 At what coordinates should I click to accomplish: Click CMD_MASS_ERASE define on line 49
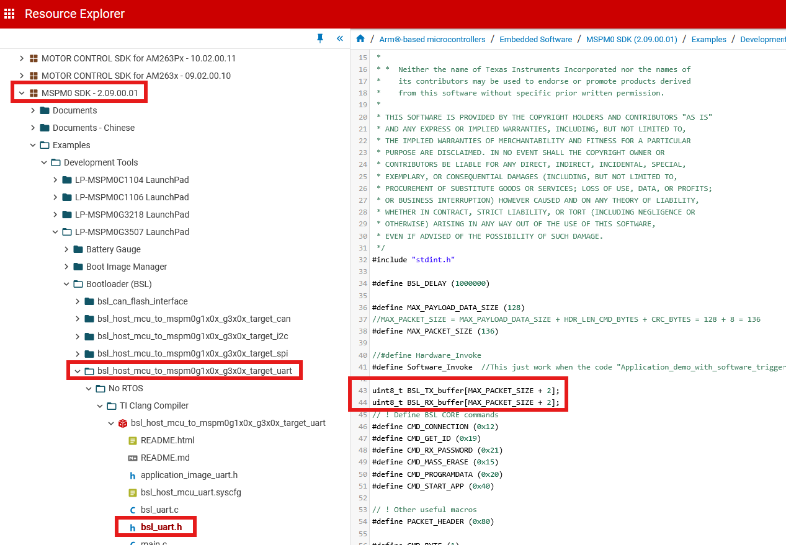point(435,462)
